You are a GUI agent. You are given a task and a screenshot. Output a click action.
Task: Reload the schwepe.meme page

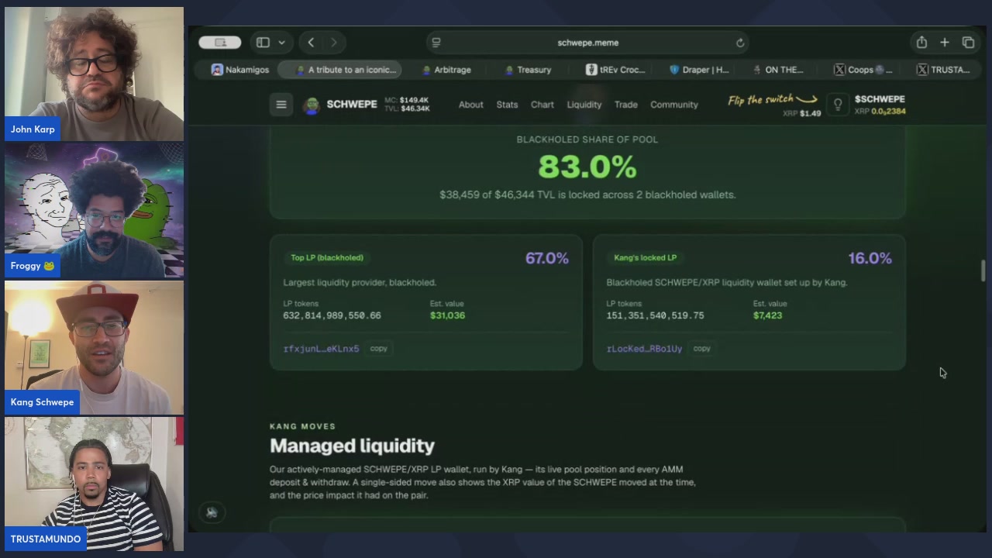pyautogui.click(x=740, y=43)
